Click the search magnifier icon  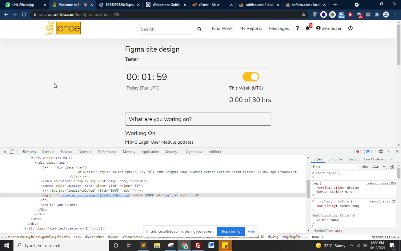click(x=199, y=29)
